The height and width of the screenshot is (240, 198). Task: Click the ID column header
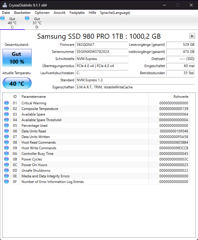click(x=15, y=97)
